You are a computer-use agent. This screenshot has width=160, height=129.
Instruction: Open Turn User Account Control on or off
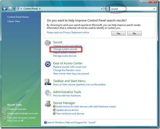point(21,119)
